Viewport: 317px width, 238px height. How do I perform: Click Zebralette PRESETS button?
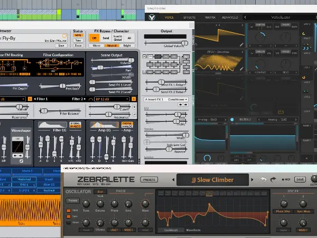pyautogui.click(x=149, y=179)
